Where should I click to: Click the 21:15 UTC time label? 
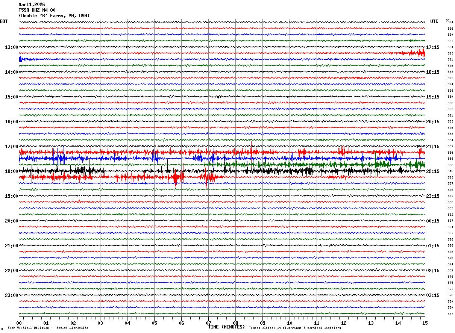[x=432, y=147]
